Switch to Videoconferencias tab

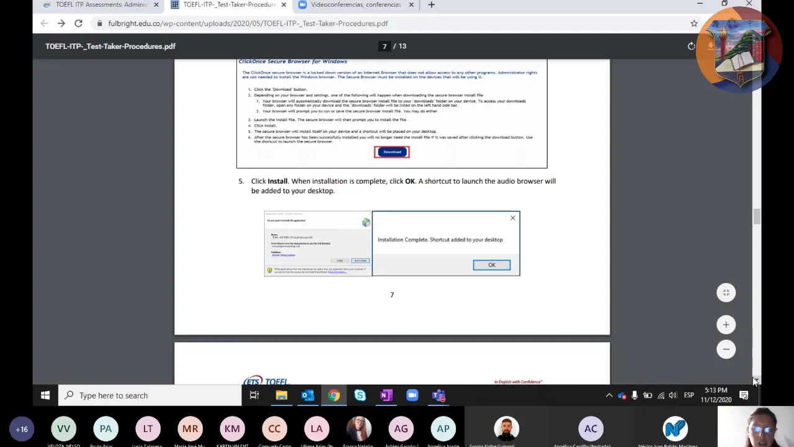355,5
